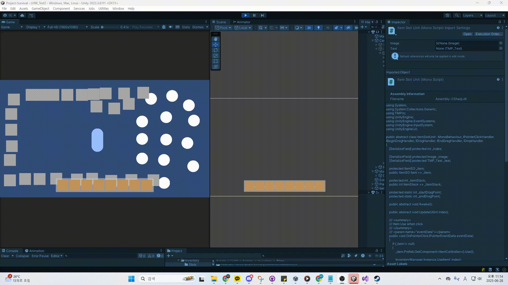
Task: Toggle 2D view mode in Scene
Action: click(309, 28)
